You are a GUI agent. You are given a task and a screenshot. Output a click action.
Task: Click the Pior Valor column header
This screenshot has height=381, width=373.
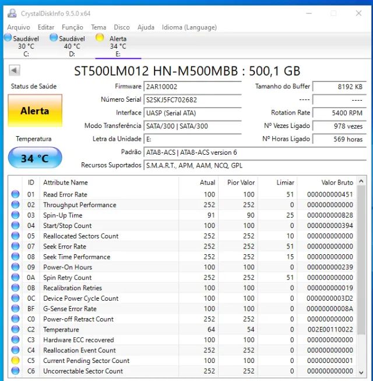(x=238, y=183)
